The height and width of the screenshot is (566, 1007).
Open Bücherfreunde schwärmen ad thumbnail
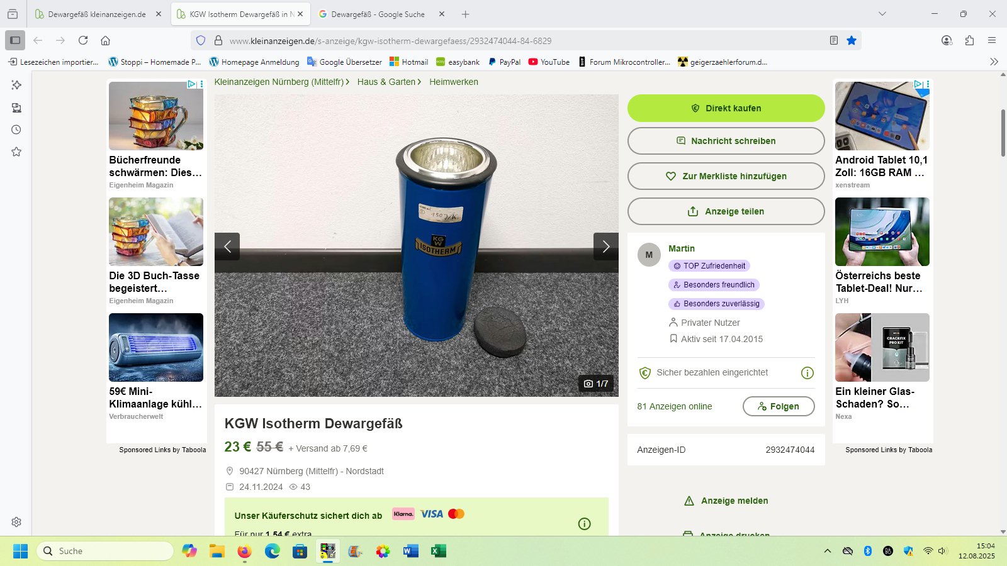point(156,116)
